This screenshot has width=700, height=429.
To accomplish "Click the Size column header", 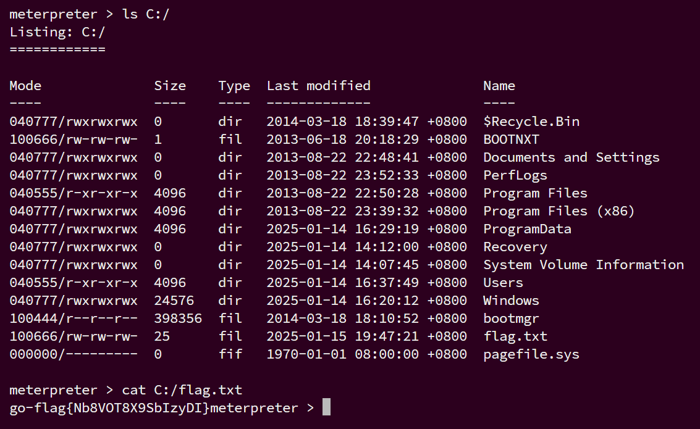I will point(170,86).
